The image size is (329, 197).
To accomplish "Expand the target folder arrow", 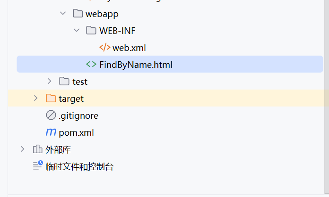I will click(x=36, y=98).
